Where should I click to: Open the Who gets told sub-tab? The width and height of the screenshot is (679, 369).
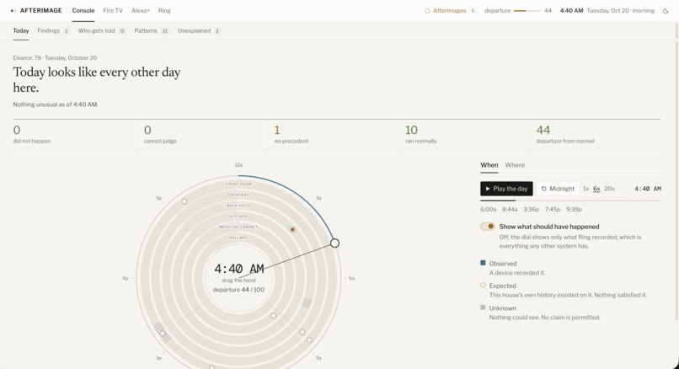coord(101,30)
